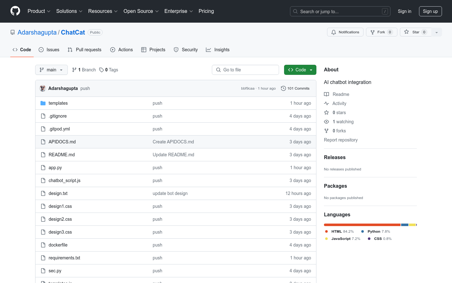This screenshot has width=452, height=283.
Task: Open the Product menu
Action: pos(39,11)
